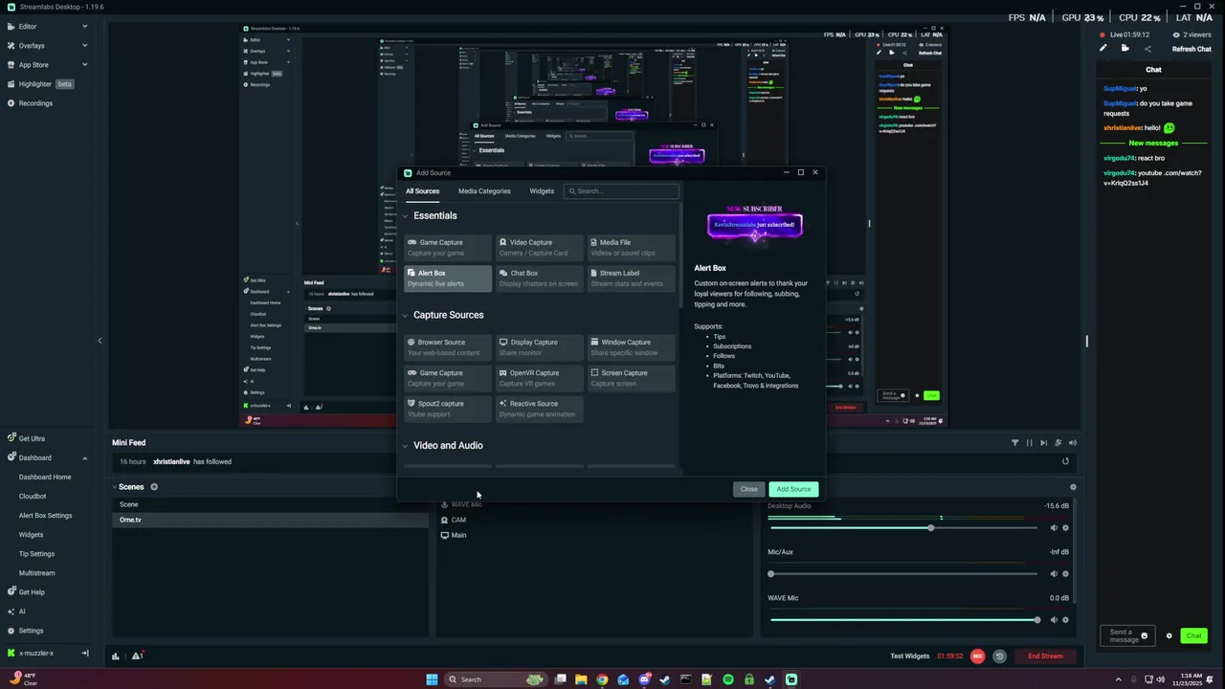Click Refresh Chat link
The width and height of the screenshot is (1225, 689).
[x=1192, y=49]
